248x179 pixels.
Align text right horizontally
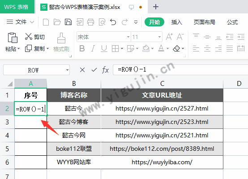tap(218, 48)
